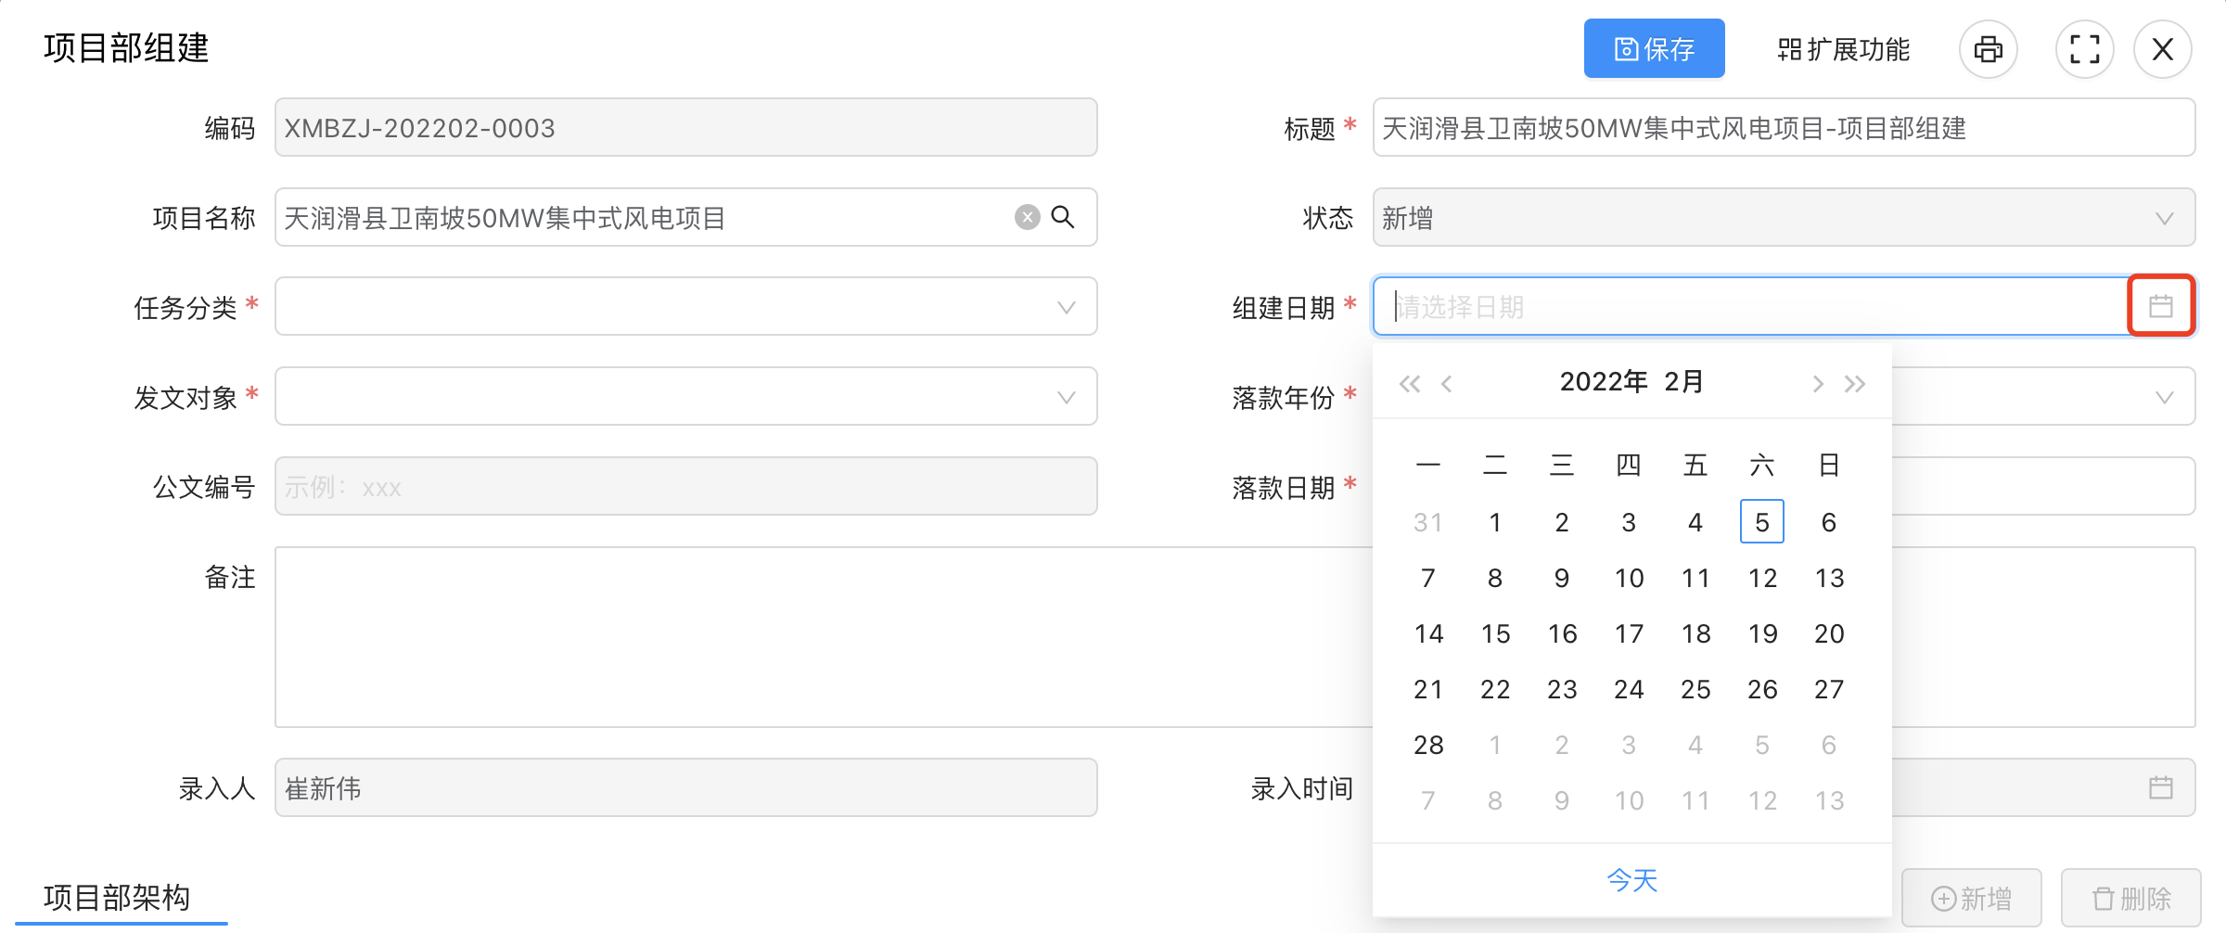Click the 2月 month header in calendar
Viewport: 2226px width, 933px height.
1684,381
